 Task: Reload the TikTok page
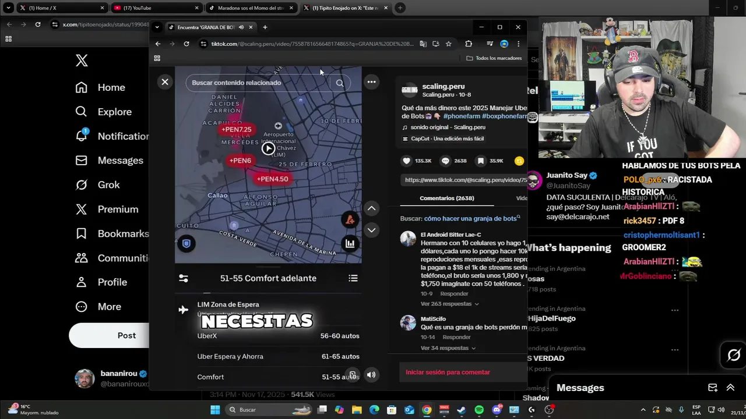coord(186,44)
